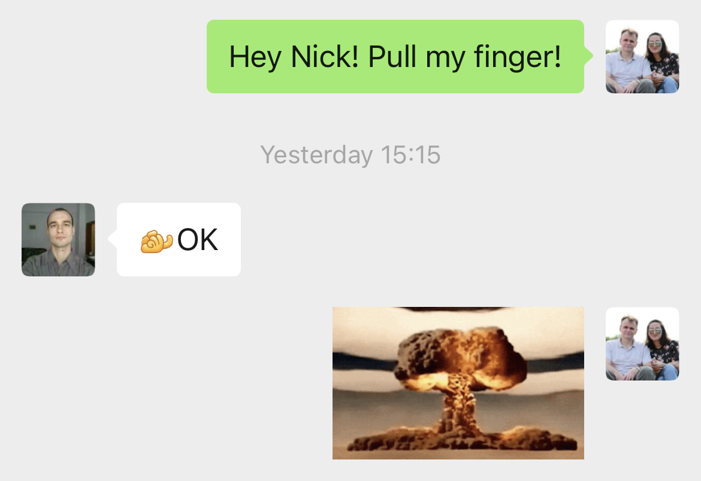Click the "15:15" time in the timestamp

click(411, 155)
